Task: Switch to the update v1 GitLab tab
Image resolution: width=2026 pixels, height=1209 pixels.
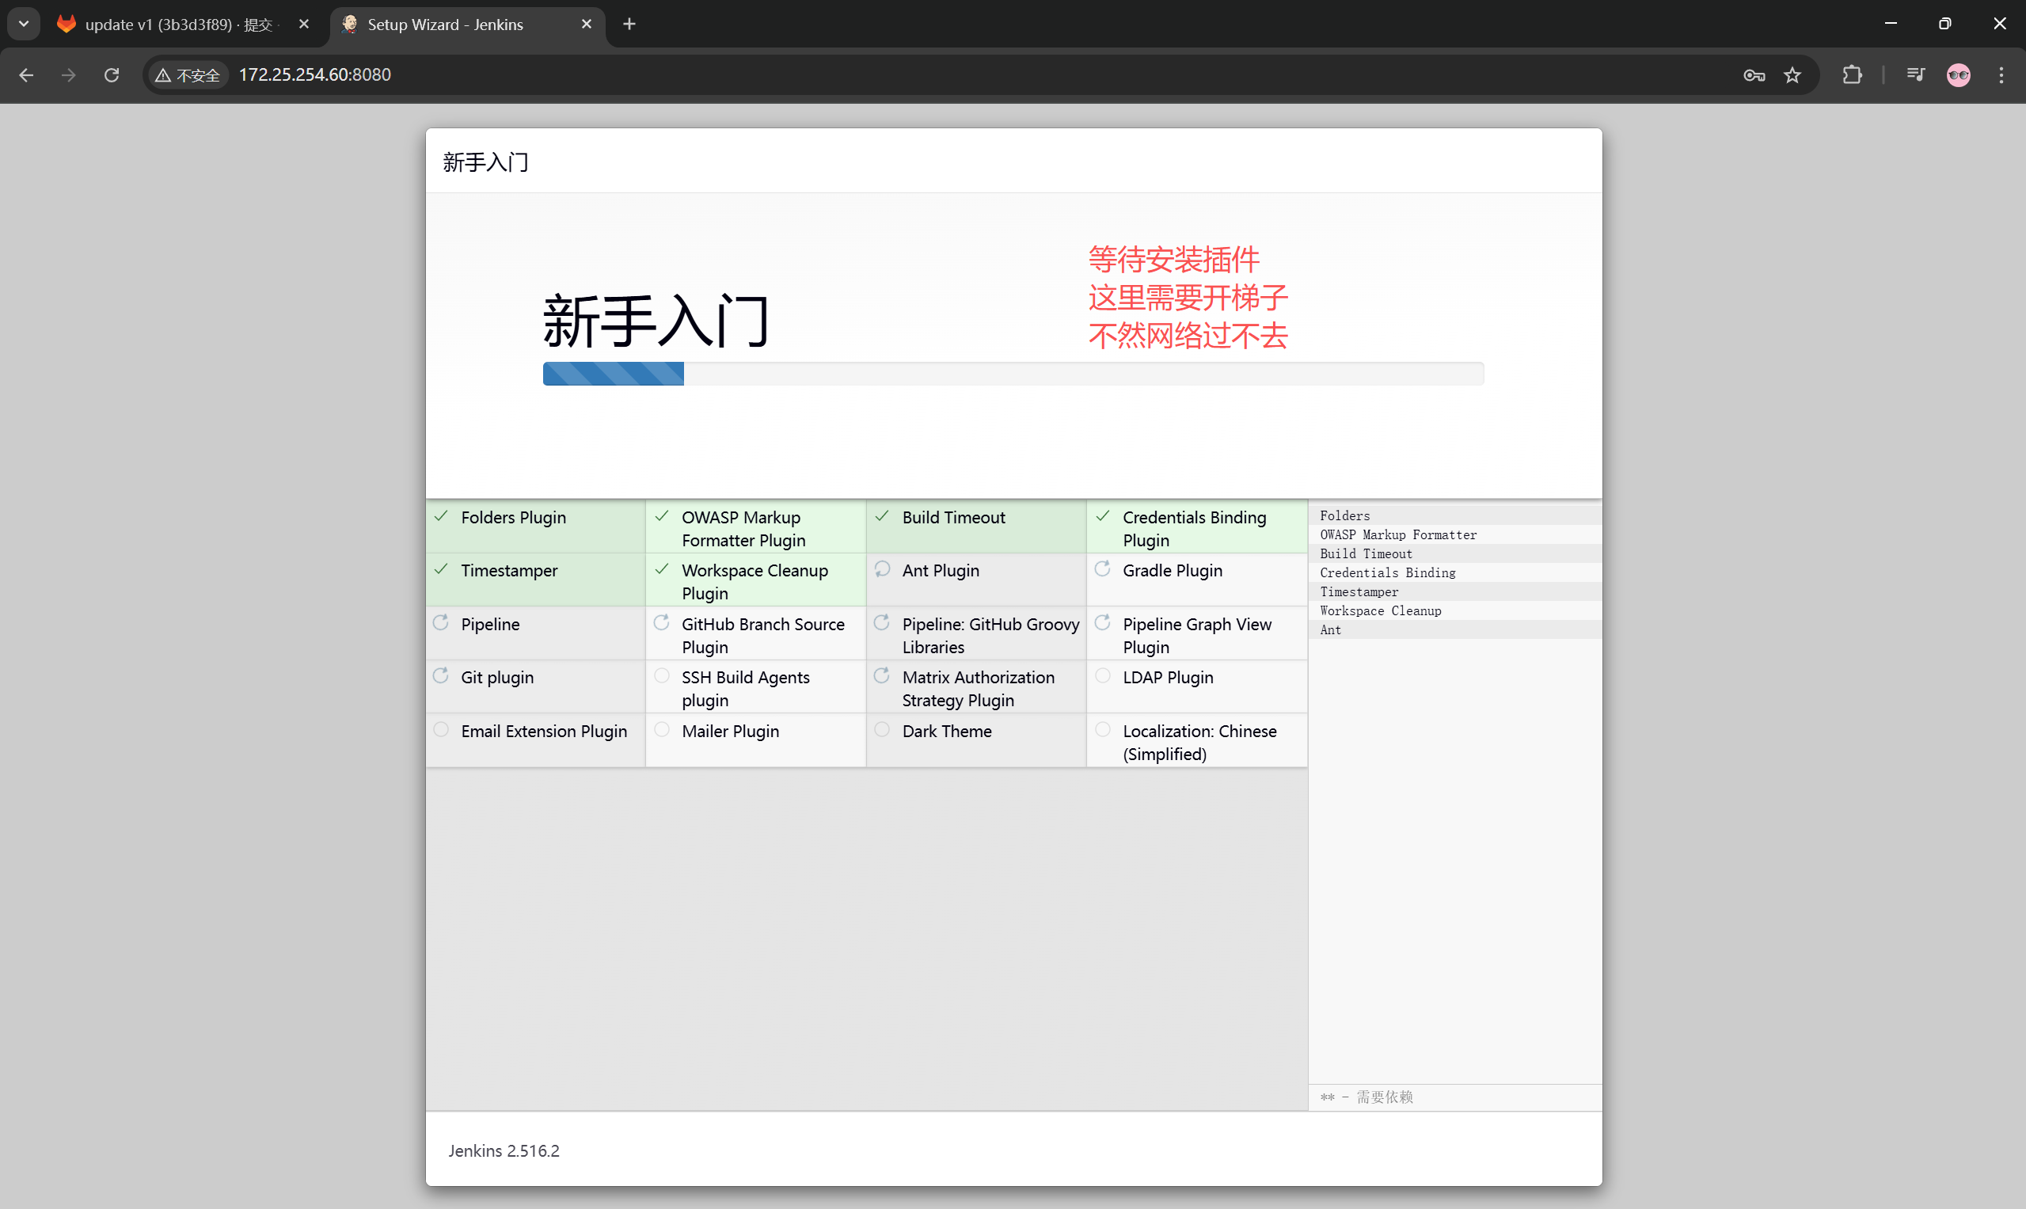Action: [x=175, y=25]
